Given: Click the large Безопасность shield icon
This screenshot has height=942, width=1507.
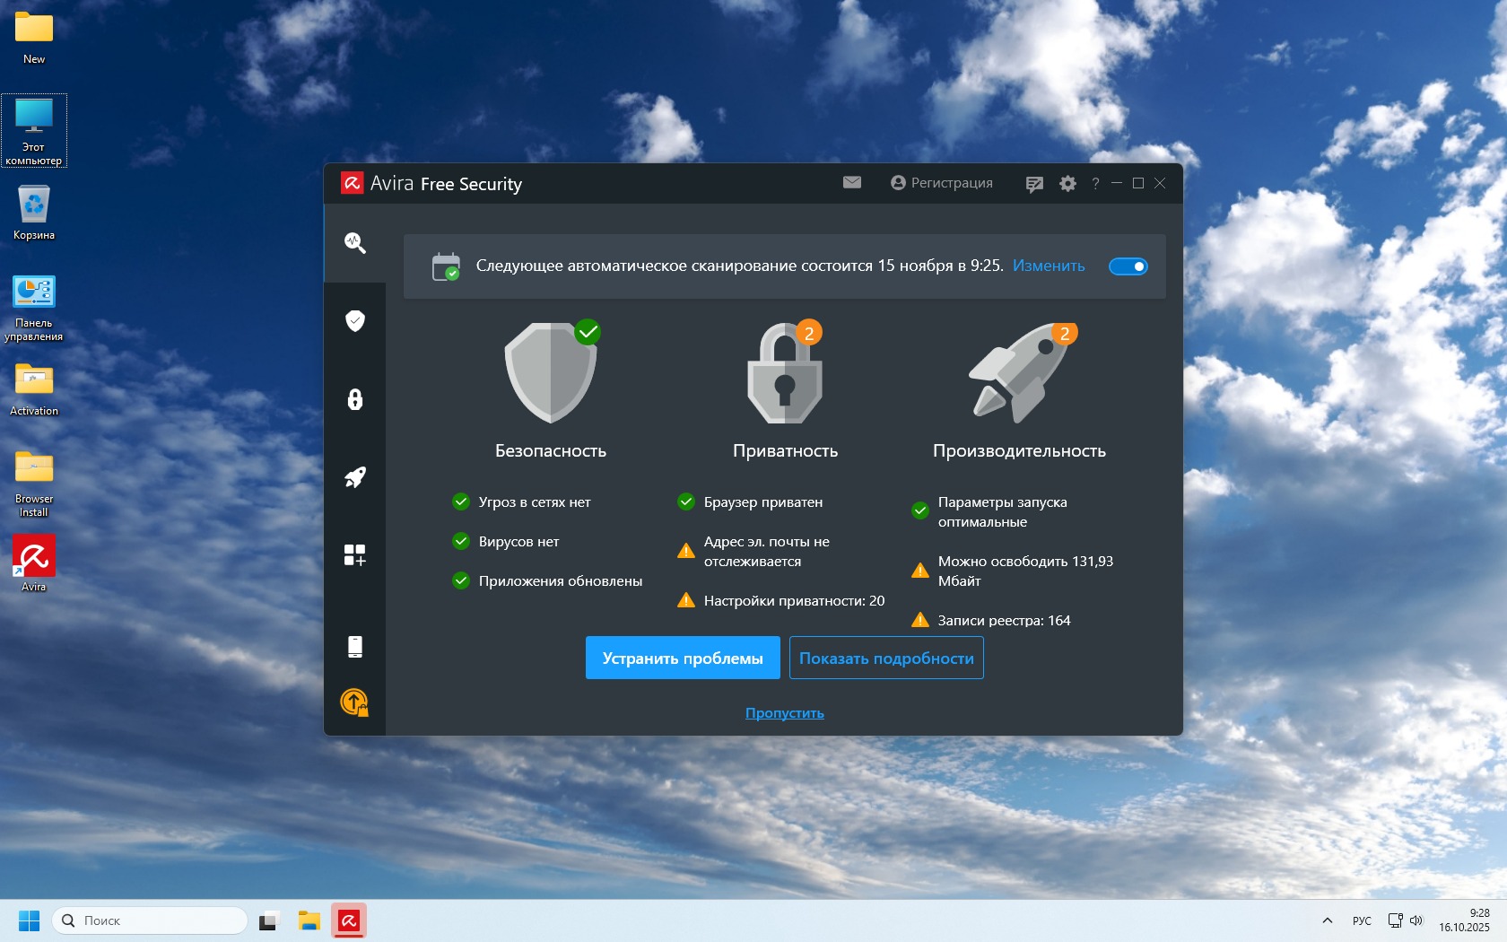Looking at the screenshot, I should click(551, 371).
